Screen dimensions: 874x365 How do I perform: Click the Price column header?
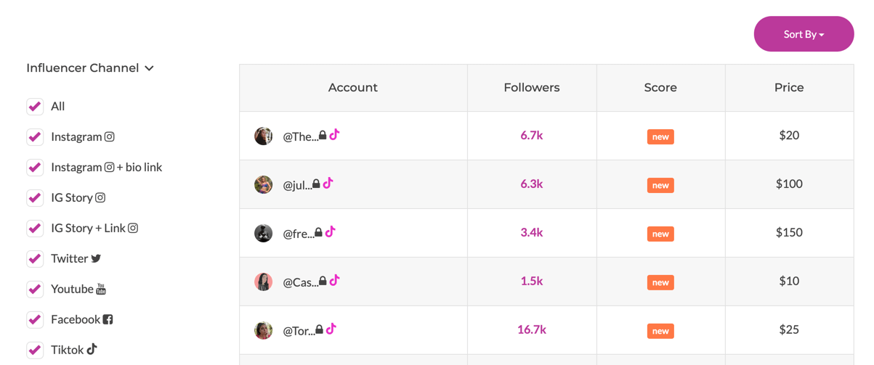pos(789,88)
